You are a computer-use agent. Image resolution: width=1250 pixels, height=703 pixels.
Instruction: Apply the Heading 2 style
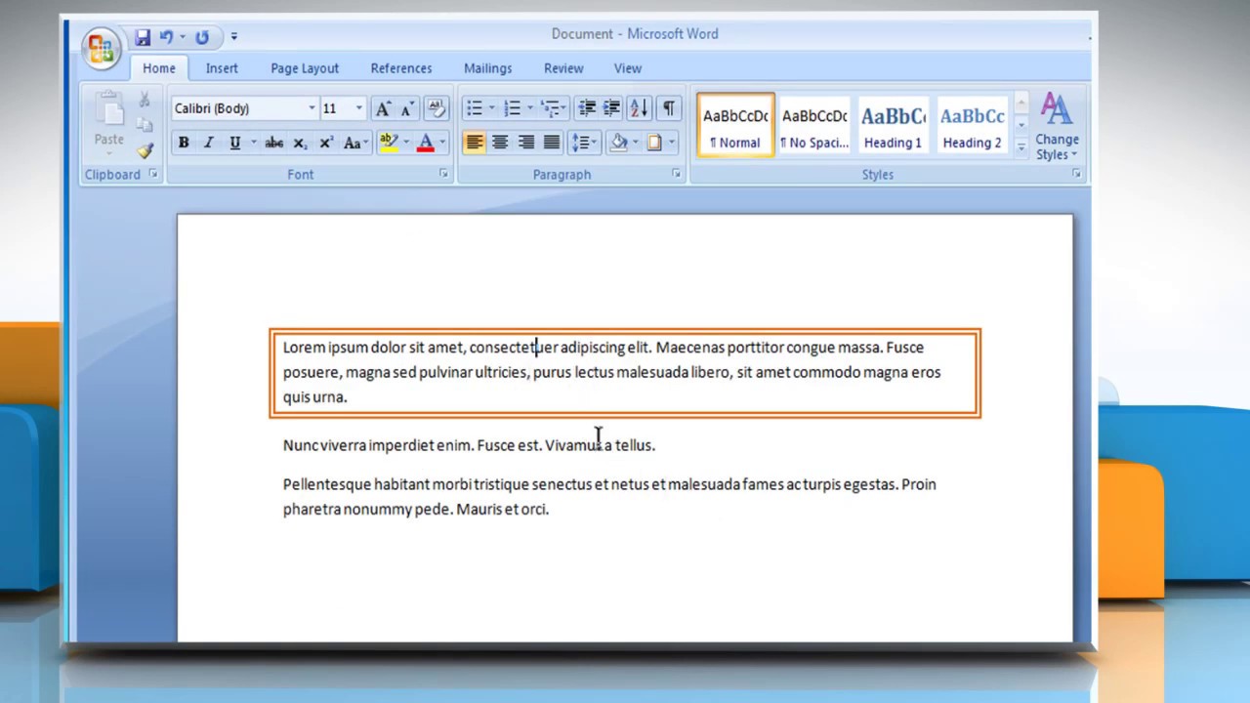(972, 125)
